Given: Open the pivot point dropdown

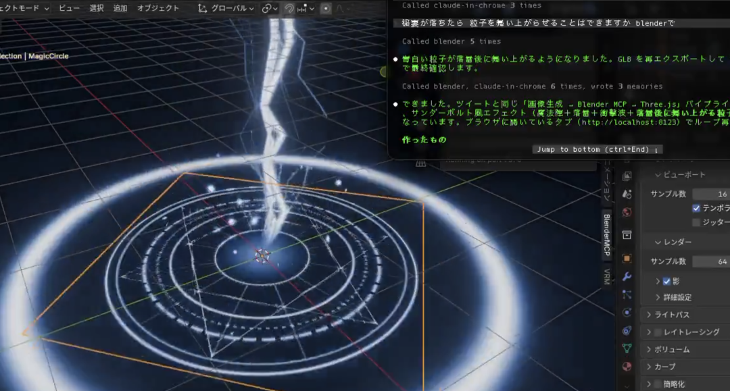Looking at the screenshot, I should coord(270,8).
